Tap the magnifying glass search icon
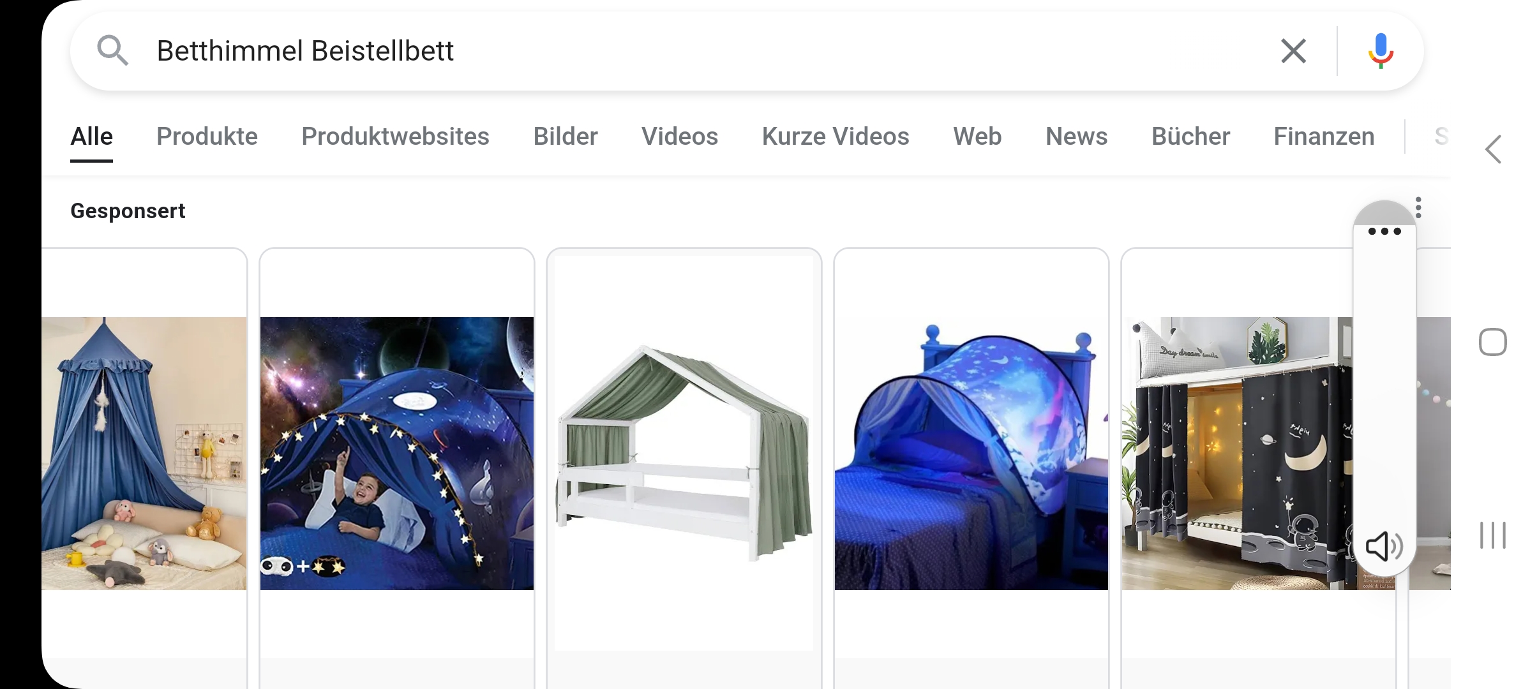The width and height of the screenshot is (1537, 689). click(x=113, y=50)
